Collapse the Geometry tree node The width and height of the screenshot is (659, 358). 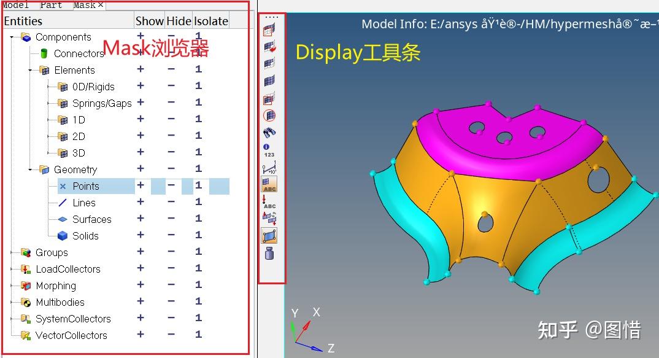point(30,169)
